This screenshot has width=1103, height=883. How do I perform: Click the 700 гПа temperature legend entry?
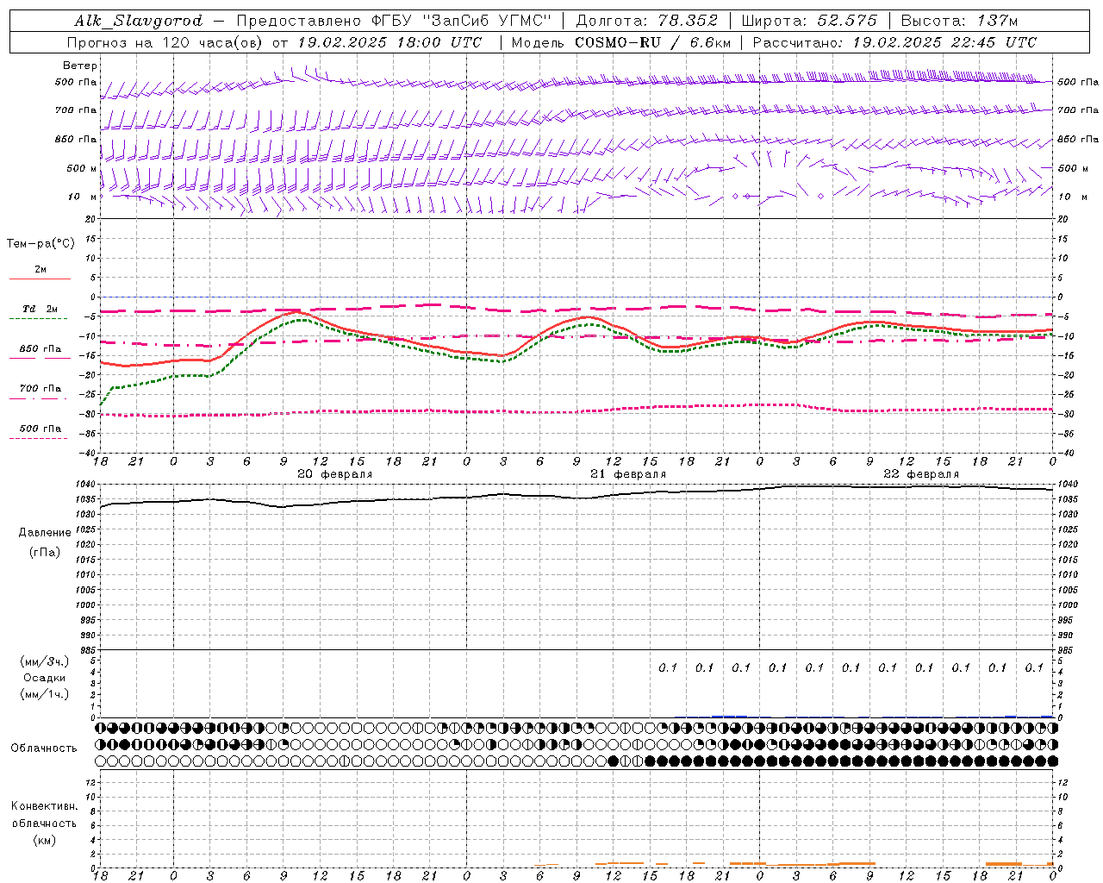(41, 388)
